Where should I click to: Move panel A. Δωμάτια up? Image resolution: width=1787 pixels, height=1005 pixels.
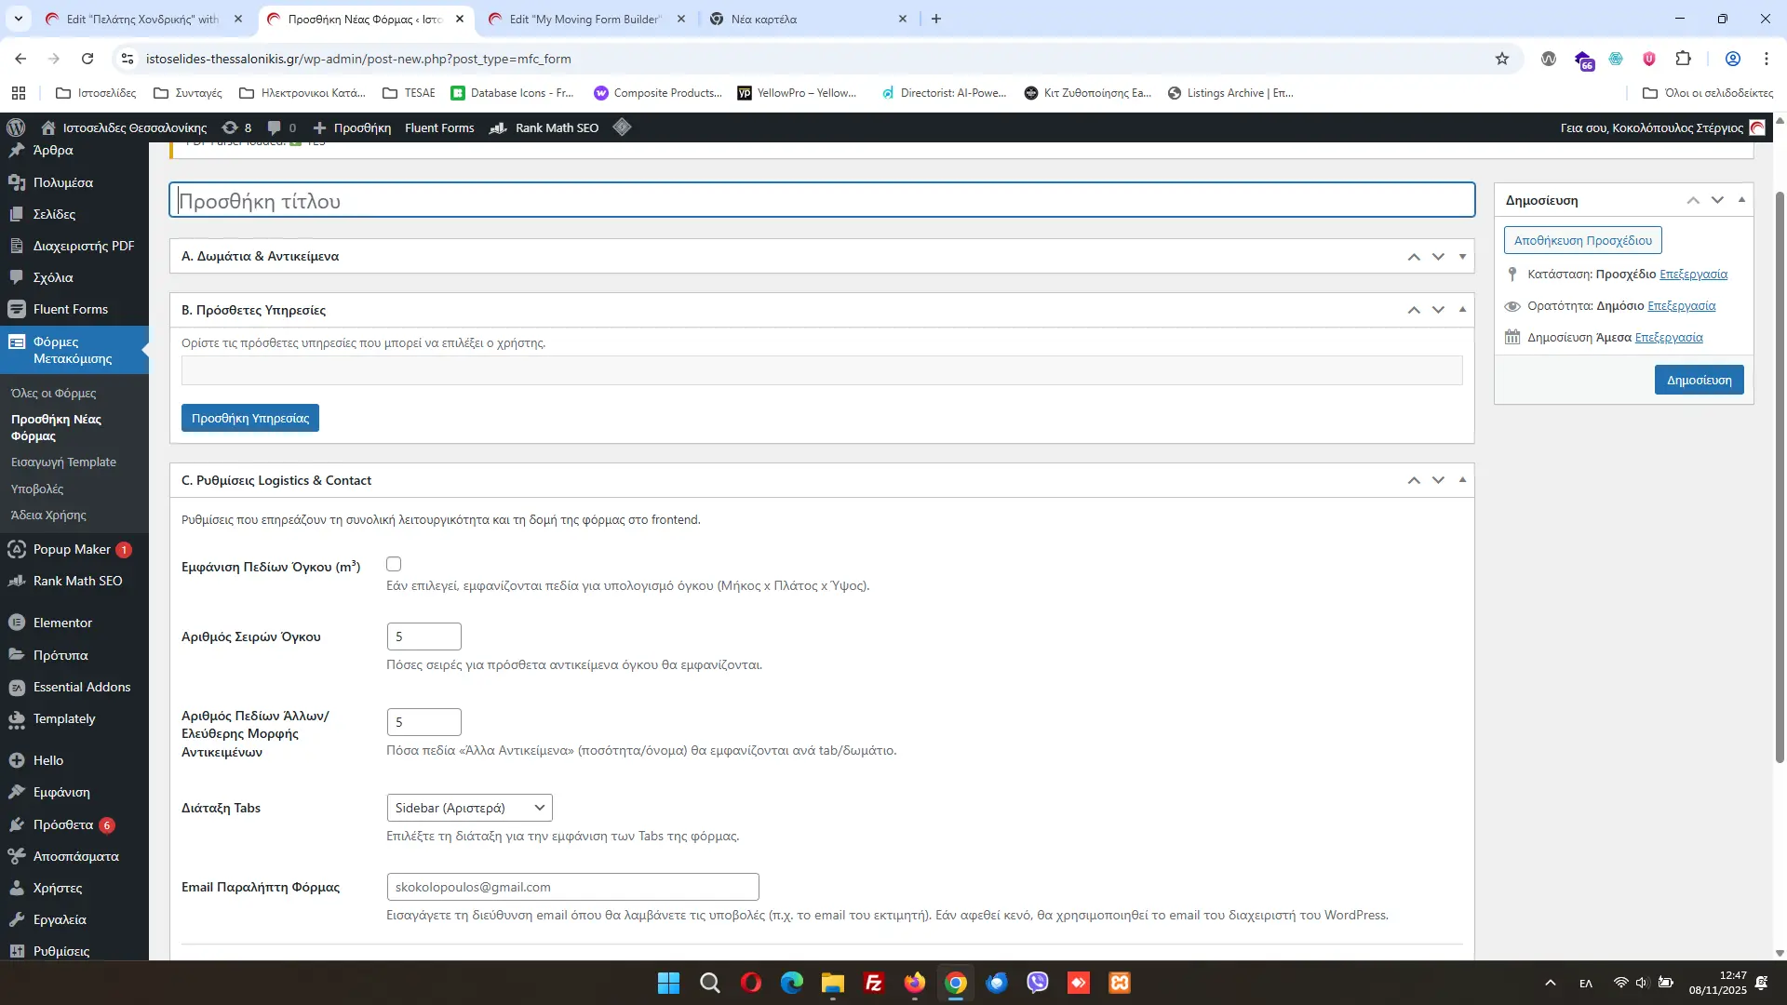[1414, 256]
